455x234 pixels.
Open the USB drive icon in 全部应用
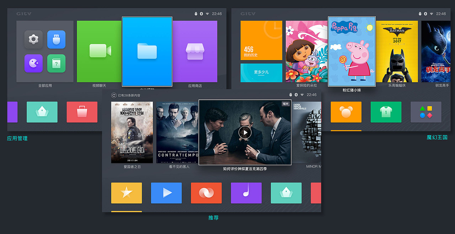[56, 39]
